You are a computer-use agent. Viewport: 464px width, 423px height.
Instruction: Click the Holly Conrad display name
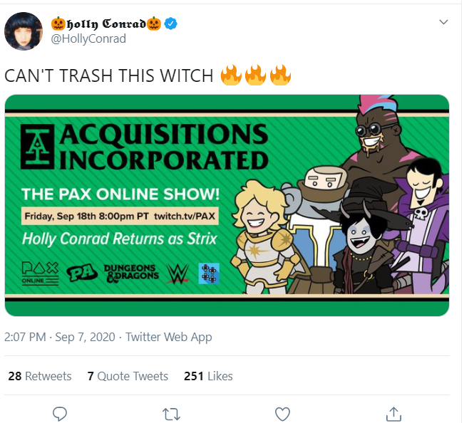(x=106, y=23)
